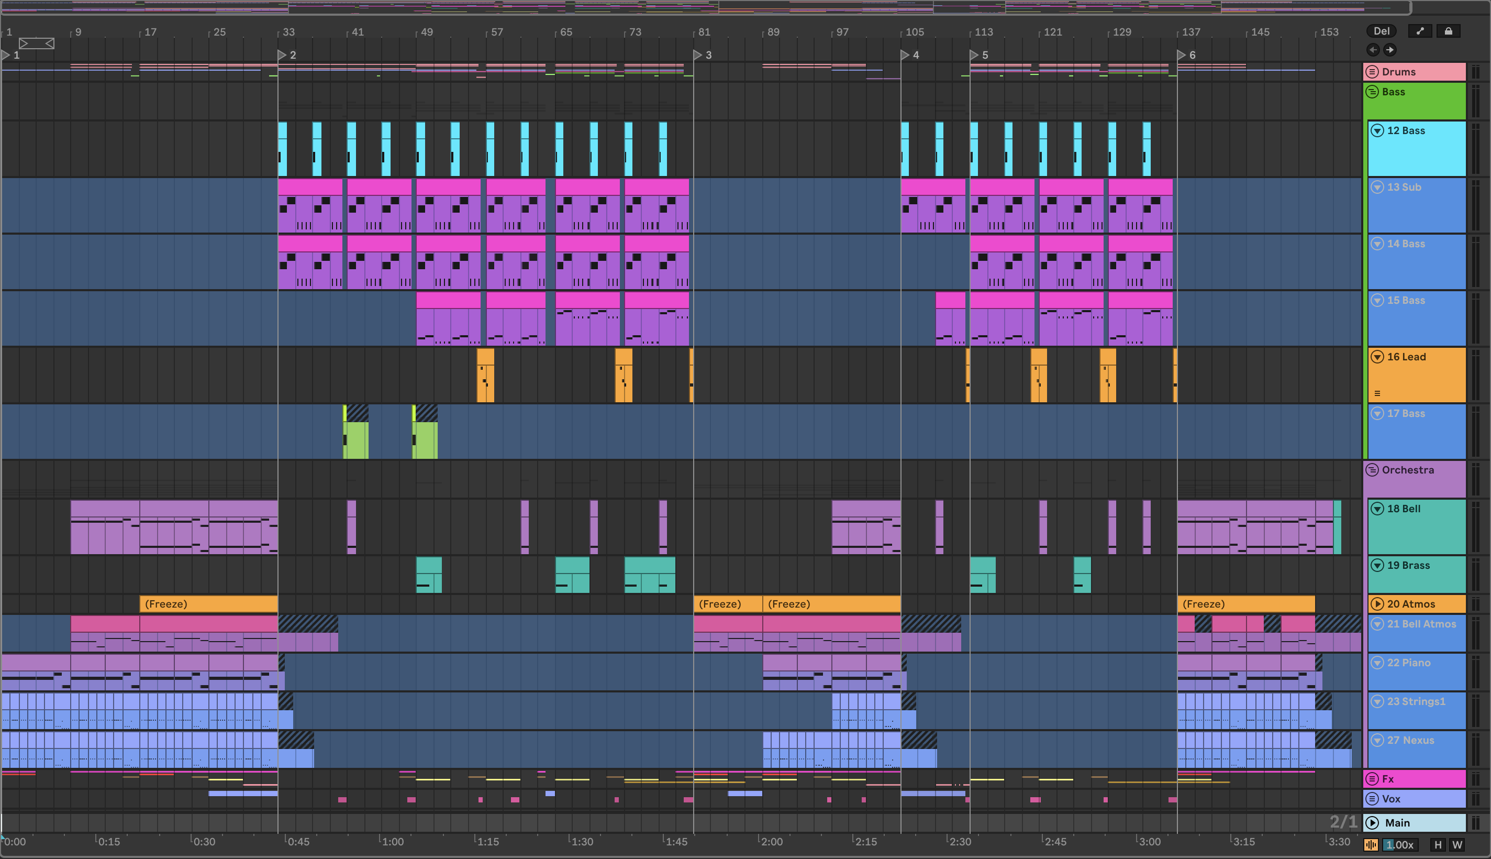Click the arrangement overview bar at top
The image size is (1491, 859).
[x=706, y=8]
